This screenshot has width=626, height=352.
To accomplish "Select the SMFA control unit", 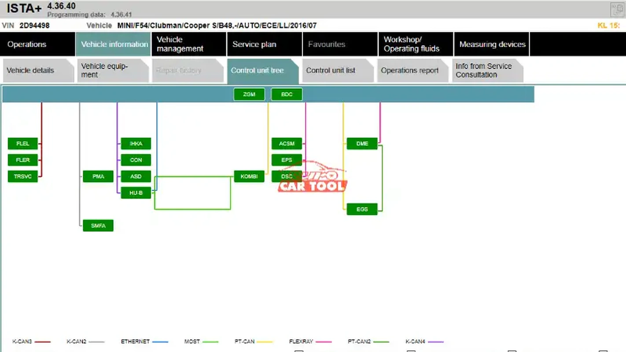I will tap(98, 226).
